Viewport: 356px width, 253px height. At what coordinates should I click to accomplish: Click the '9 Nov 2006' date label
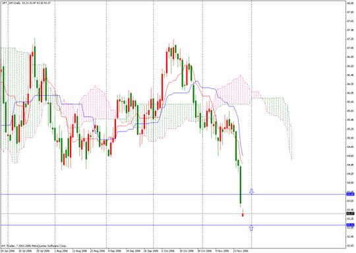(222, 251)
